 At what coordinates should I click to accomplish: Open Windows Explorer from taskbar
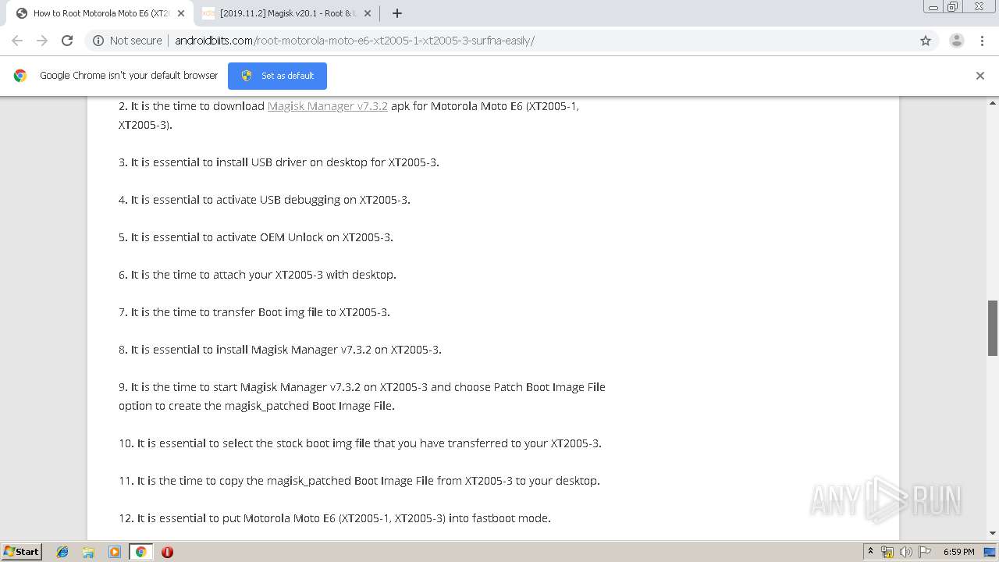pyautogui.click(x=88, y=552)
